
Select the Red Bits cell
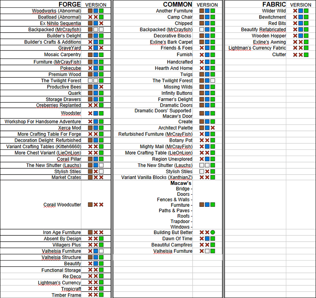click(255, 23)
